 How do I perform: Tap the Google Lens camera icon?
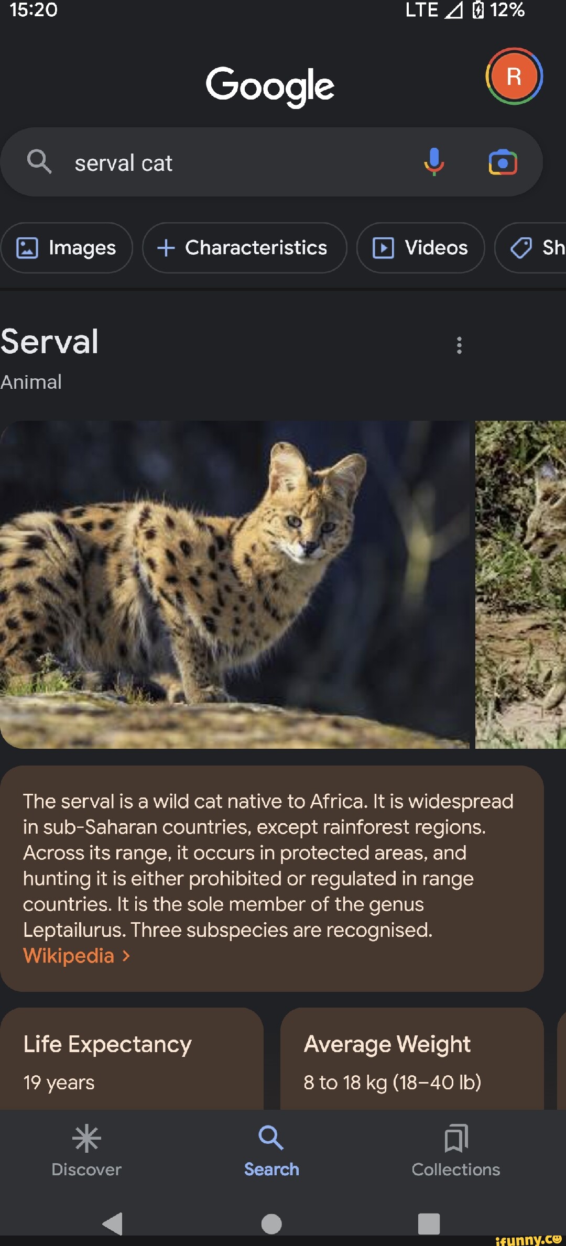pos(502,163)
